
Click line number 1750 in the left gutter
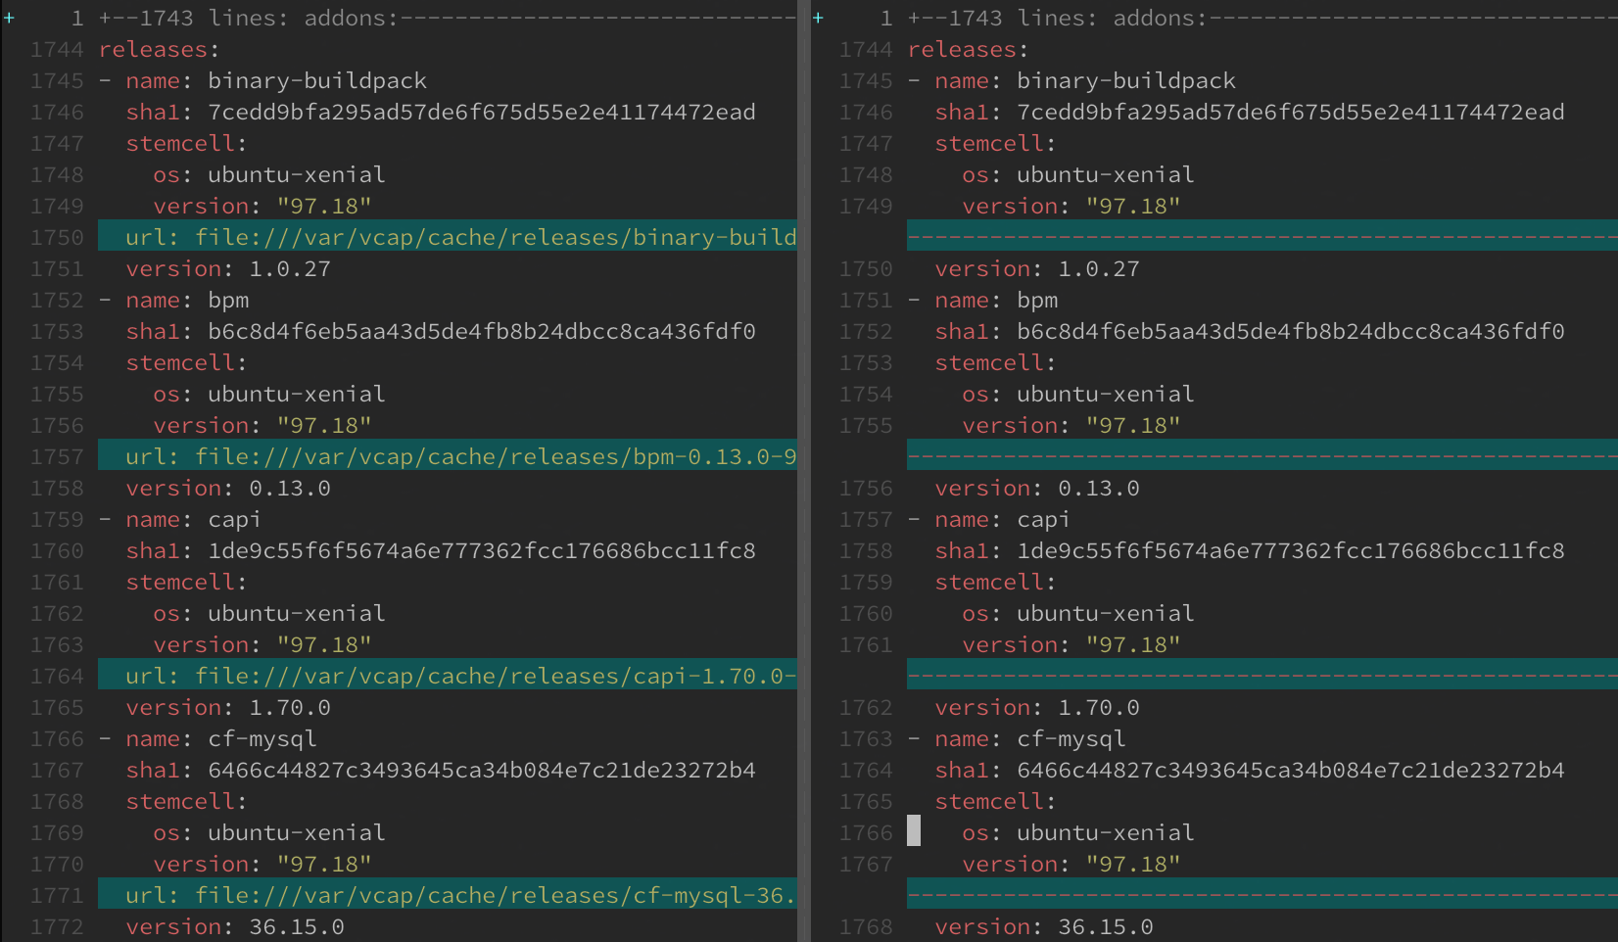57,236
